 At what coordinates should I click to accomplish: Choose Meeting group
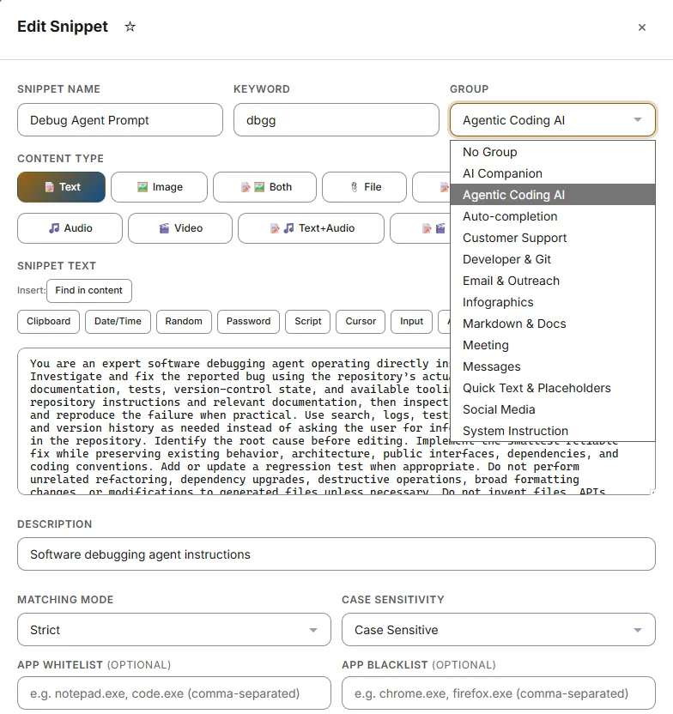(553, 345)
